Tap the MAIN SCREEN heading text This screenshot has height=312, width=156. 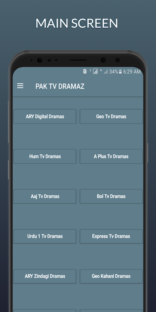tap(76, 23)
